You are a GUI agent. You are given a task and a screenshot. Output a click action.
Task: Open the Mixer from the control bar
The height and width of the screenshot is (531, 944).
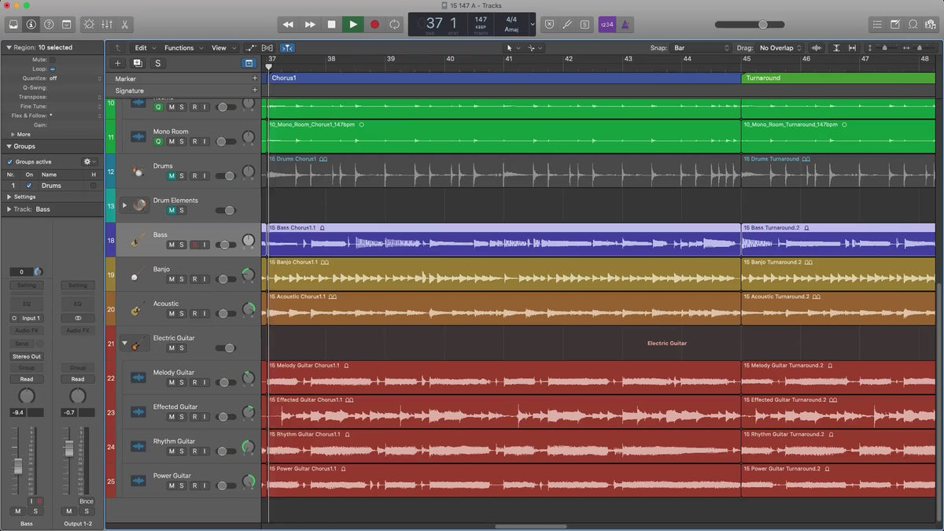pos(107,24)
